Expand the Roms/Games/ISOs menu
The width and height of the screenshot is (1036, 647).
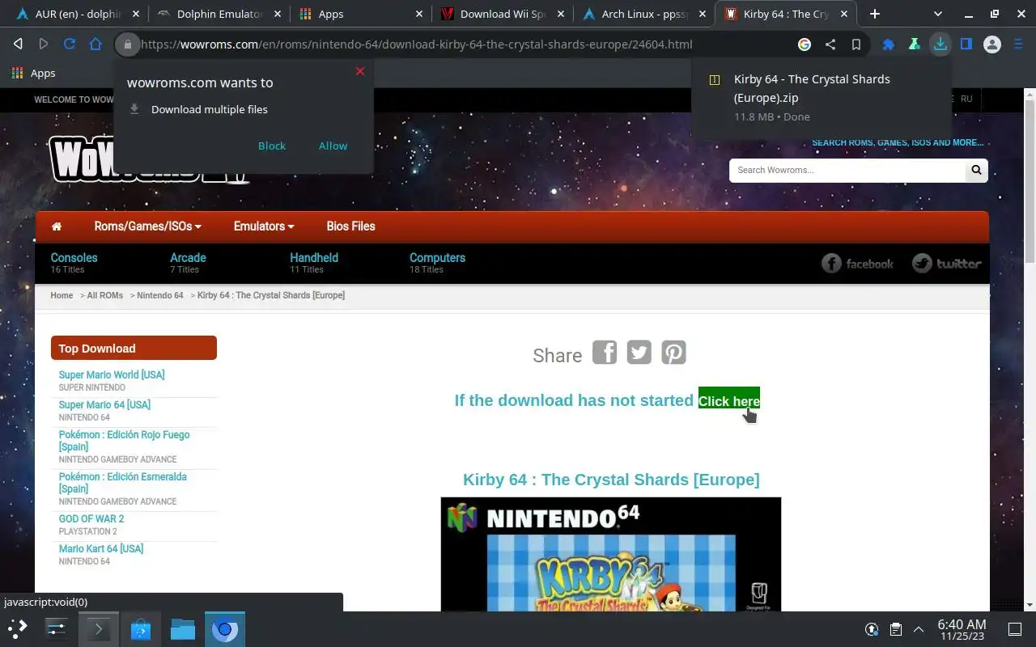pos(147,226)
